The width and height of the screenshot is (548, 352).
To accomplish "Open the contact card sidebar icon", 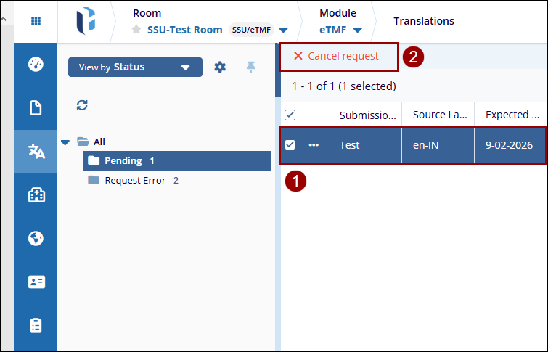I will pos(36,282).
